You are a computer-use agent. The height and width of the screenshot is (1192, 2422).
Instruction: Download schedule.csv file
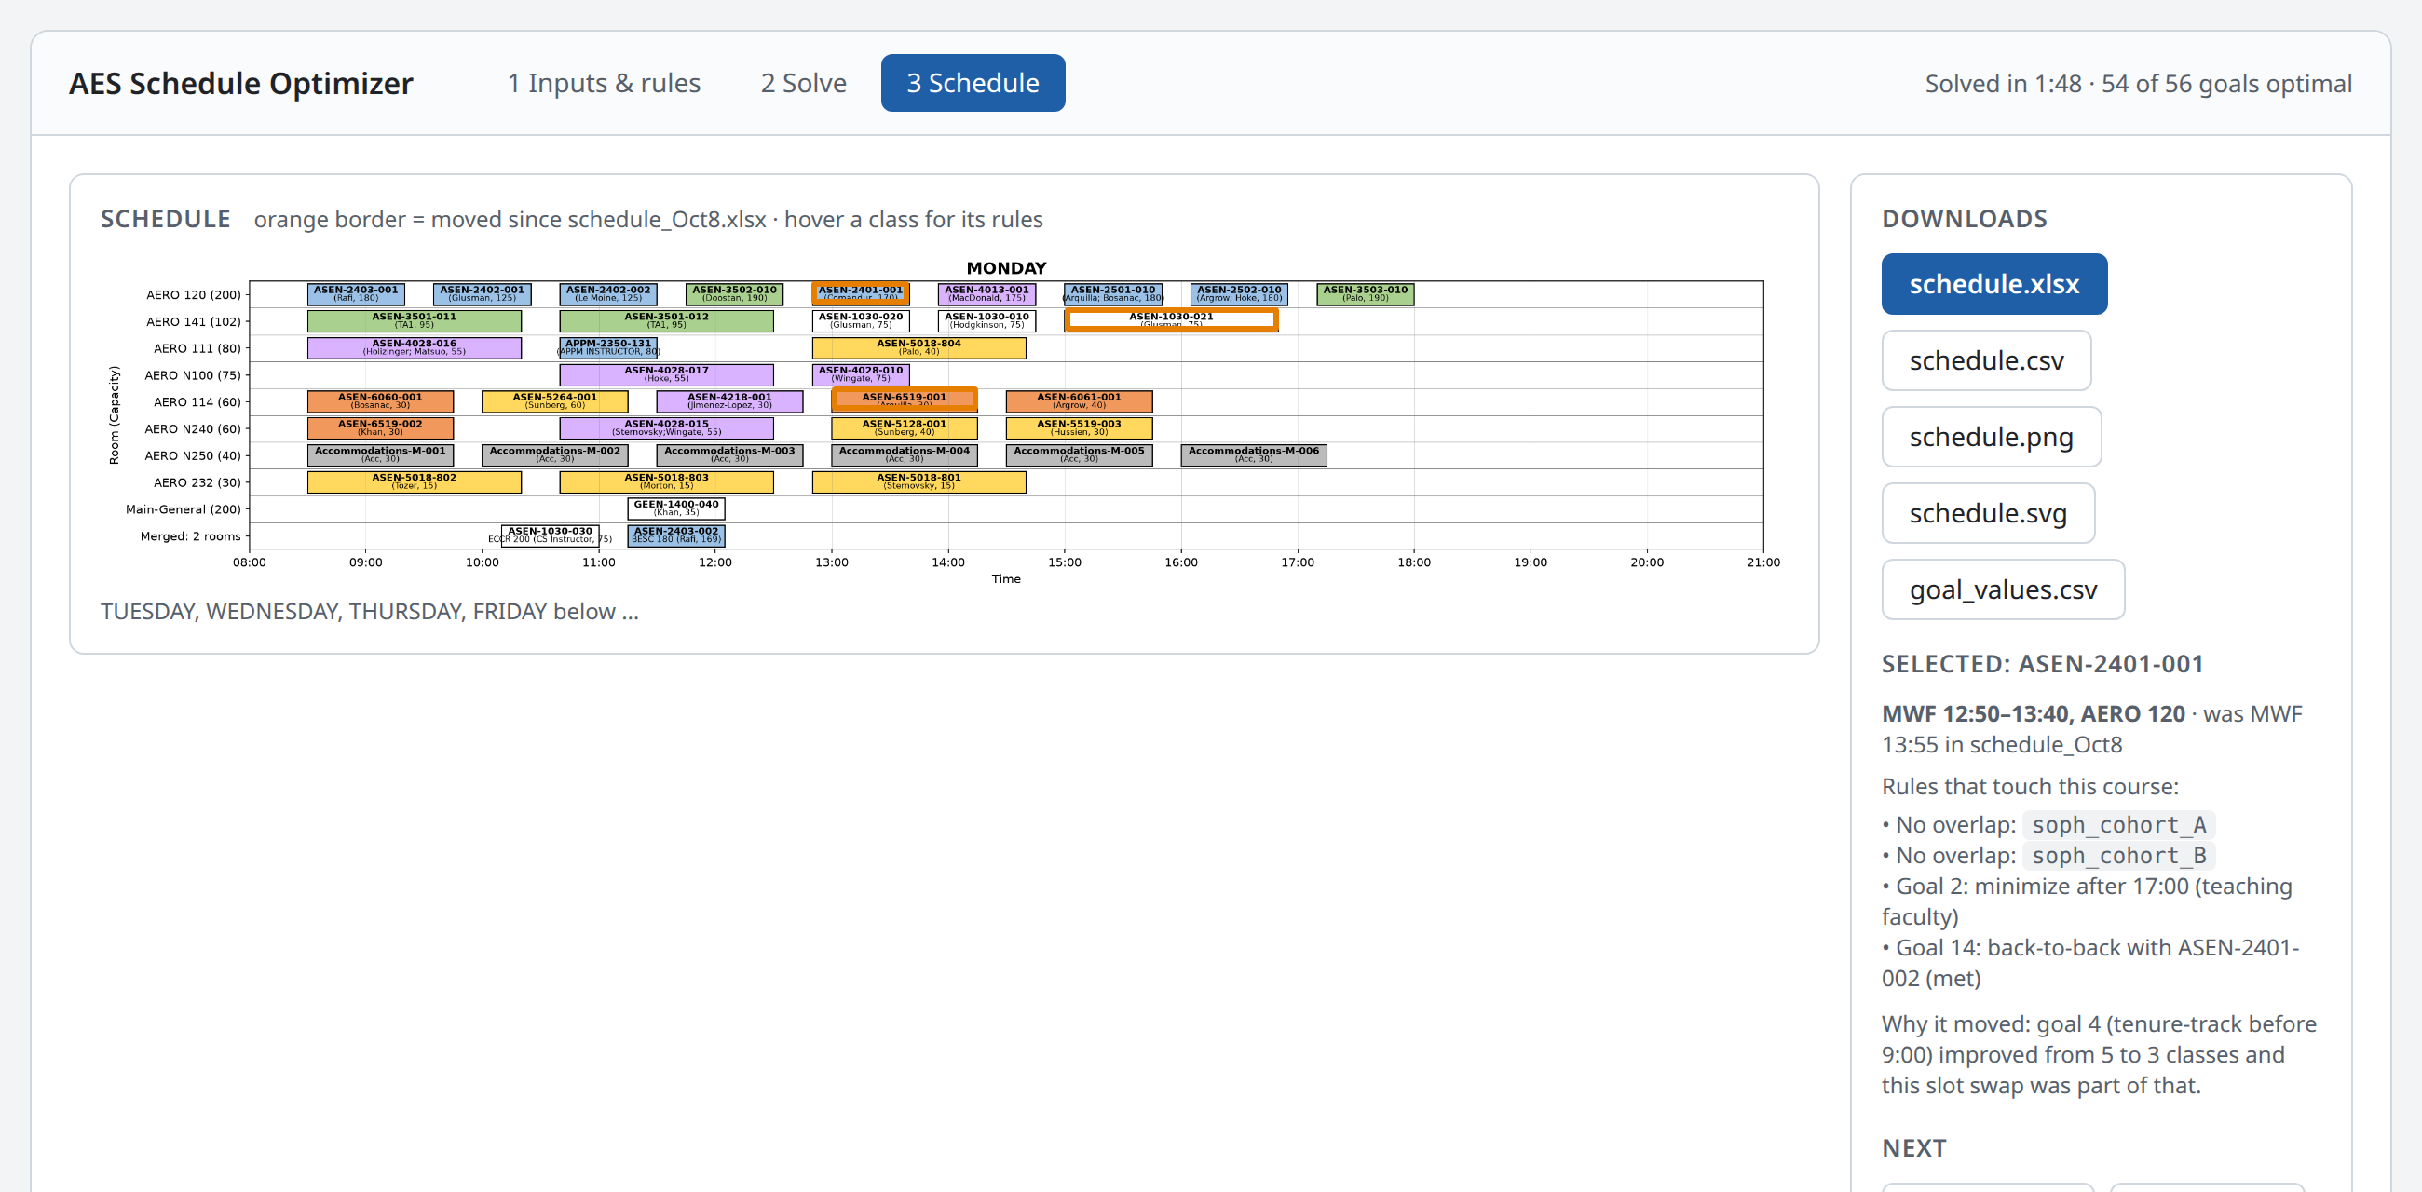click(x=1986, y=360)
